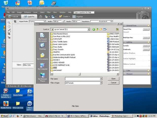Switch to the Full Edit tab
157x118 pixels.
pos(13,16)
